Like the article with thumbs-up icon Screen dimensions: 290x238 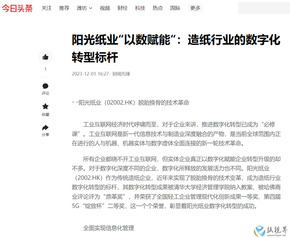point(45,57)
